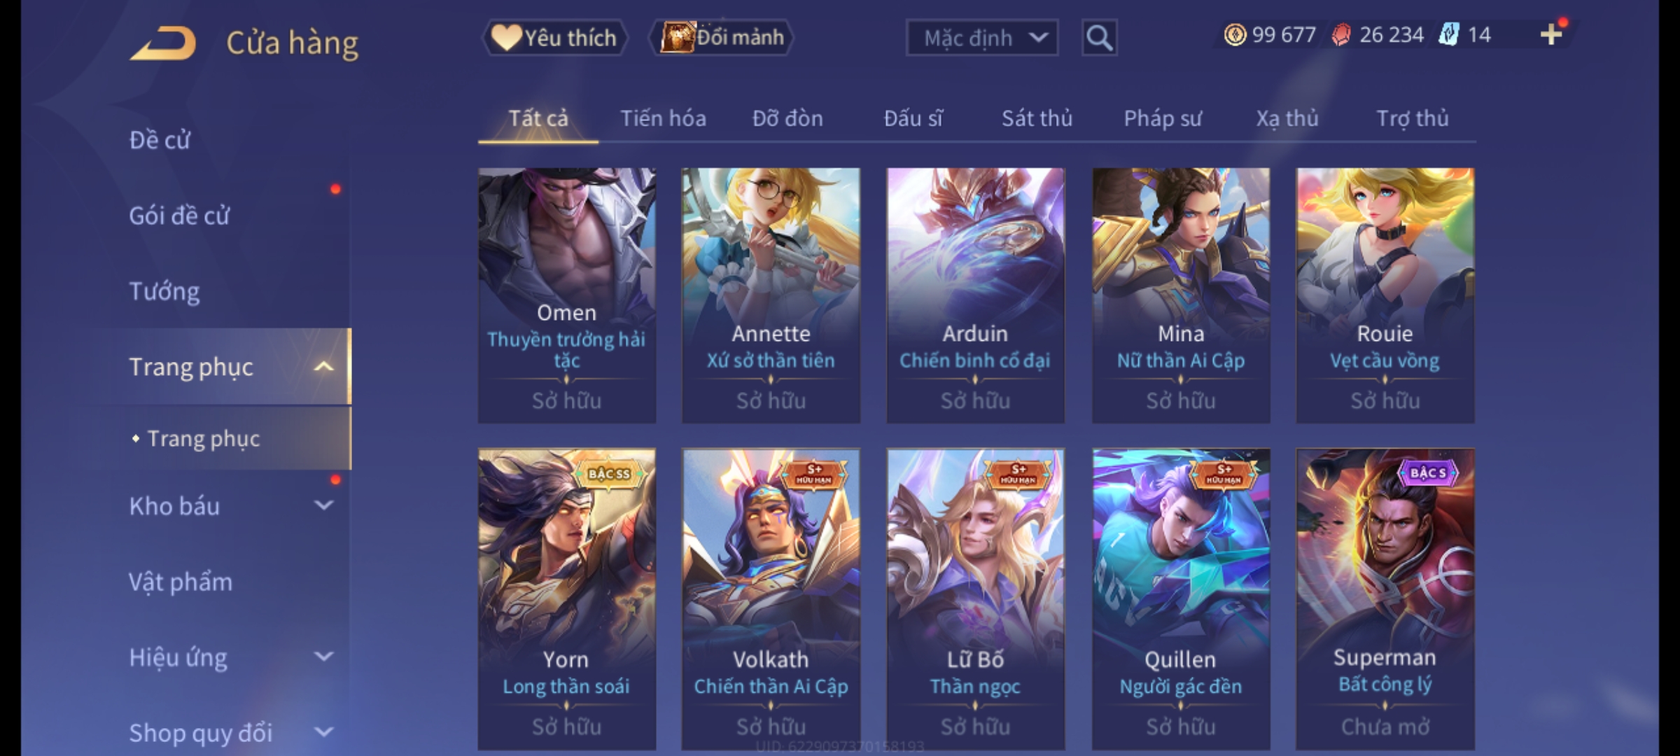Screen dimensions: 1680x756
Task: Switch to the Sát thủ tab
Action: click(x=1037, y=118)
